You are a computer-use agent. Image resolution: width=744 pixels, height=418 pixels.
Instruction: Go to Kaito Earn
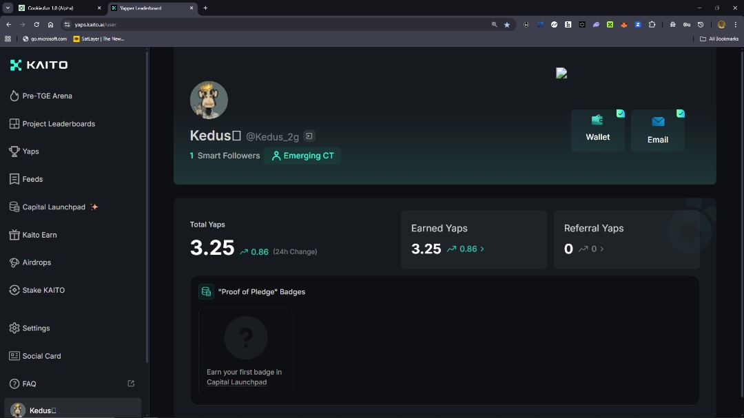[x=38, y=234]
